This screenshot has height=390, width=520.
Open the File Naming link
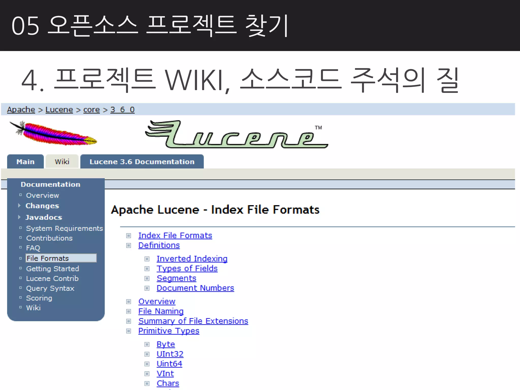tap(161, 311)
